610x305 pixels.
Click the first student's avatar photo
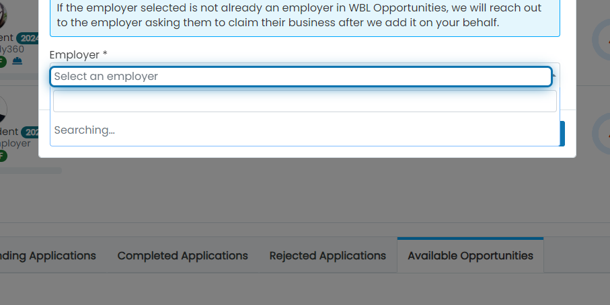[3, 15]
